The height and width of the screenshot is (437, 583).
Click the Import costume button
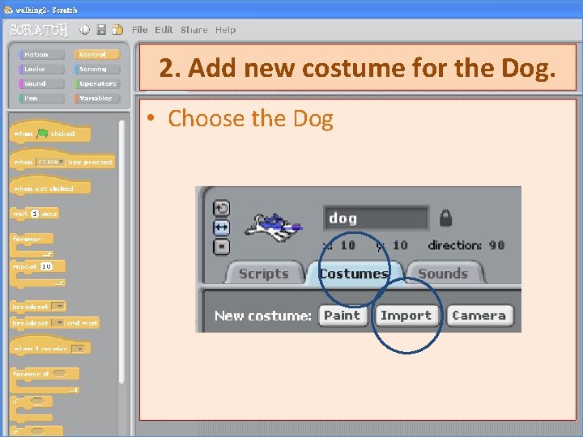406,316
